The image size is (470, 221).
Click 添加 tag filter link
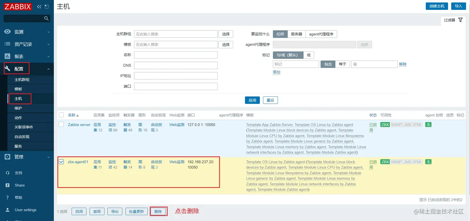coord(277,72)
